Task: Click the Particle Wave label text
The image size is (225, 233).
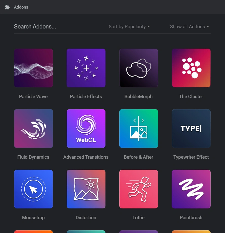Action: coord(33,96)
